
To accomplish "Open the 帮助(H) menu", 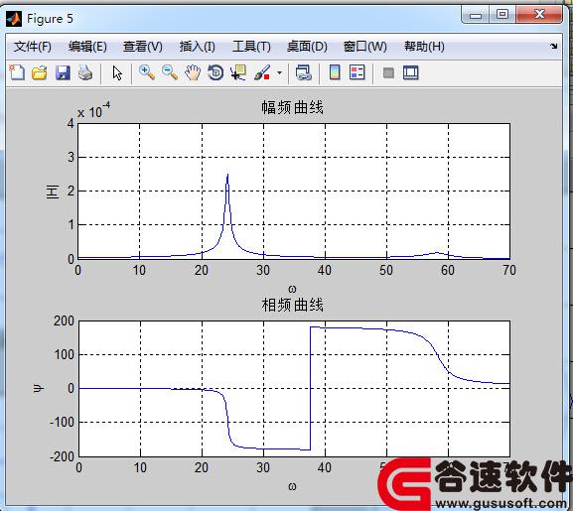I will tap(424, 47).
